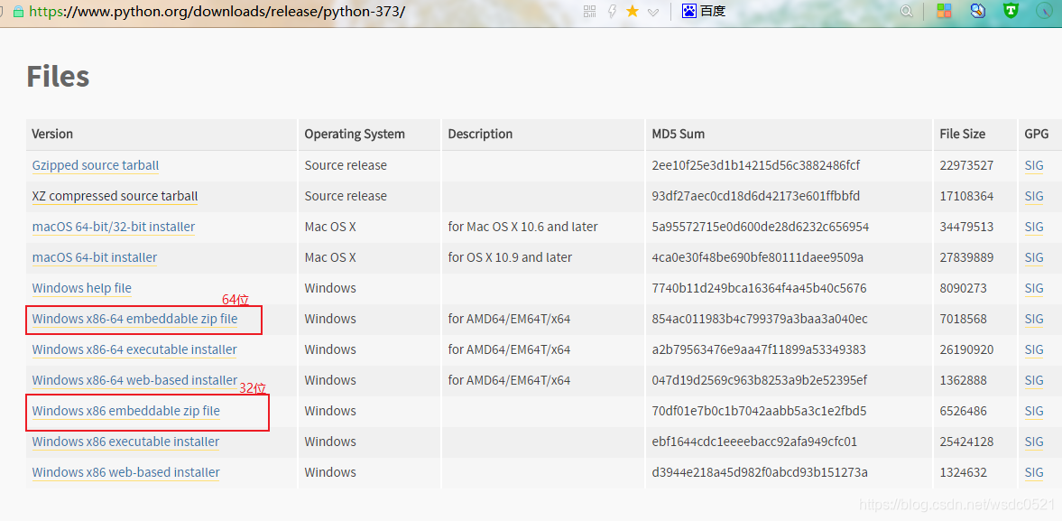Click the GPG column header

tap(1036, 135)
